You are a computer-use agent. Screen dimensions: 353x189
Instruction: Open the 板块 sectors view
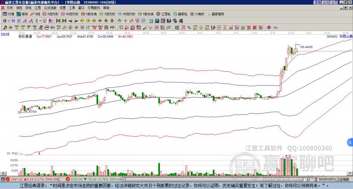click(22, 14)
